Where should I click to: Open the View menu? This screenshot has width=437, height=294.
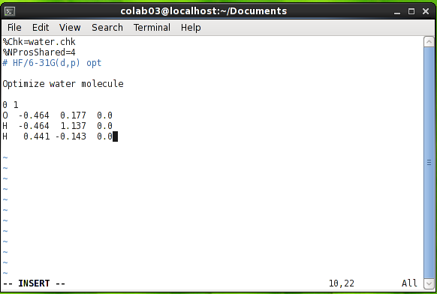[x=70, y=28]
